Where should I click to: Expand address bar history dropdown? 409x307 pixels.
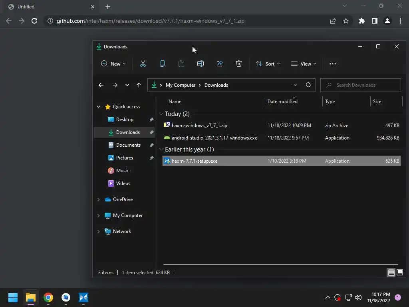tap(295, 85)
